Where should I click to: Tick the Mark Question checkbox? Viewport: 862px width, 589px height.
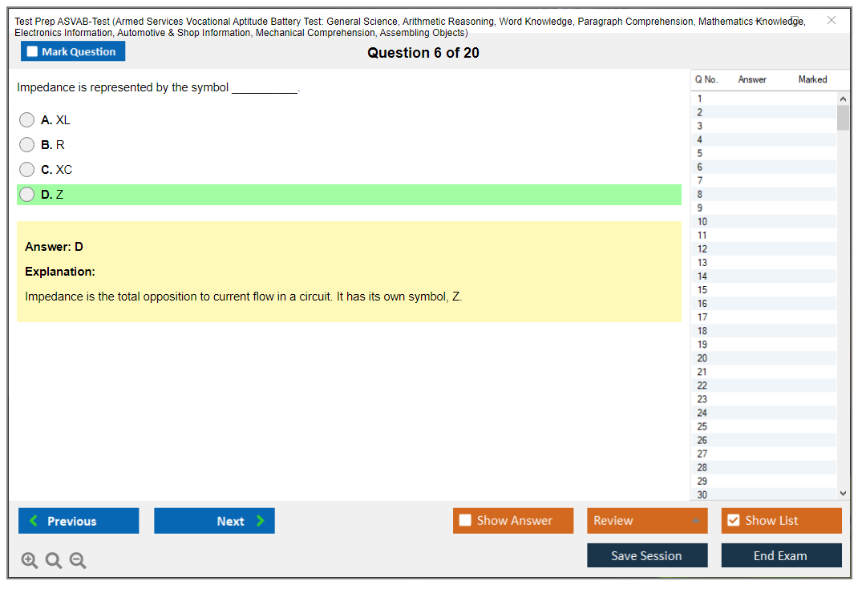click(x=33, y=52)
